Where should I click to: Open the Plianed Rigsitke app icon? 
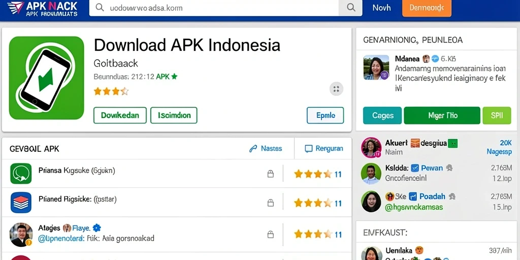pos(21,202)
